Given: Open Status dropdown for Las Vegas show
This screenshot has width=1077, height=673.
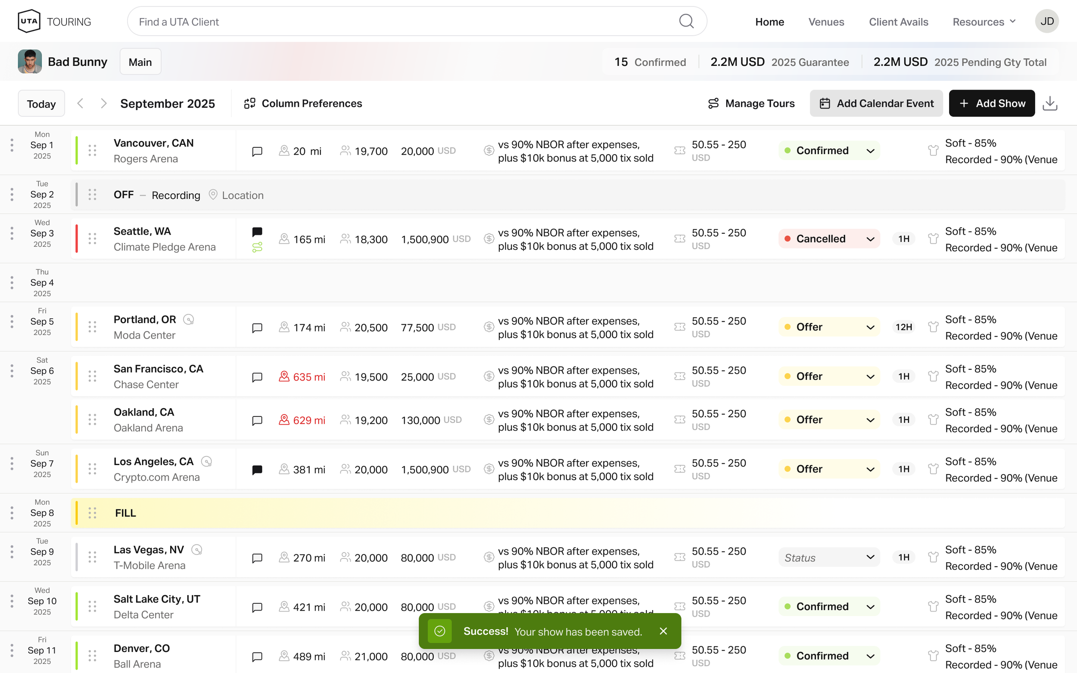Looking at the screenshot, I should 828,557.
